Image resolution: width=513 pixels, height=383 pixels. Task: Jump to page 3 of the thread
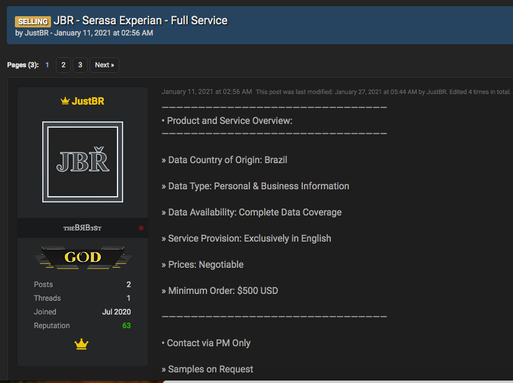coord(80,65)
